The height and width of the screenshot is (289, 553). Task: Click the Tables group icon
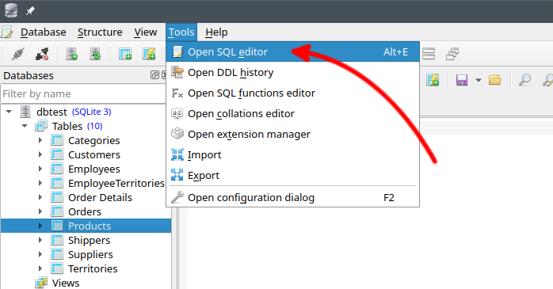pos(41,126)
